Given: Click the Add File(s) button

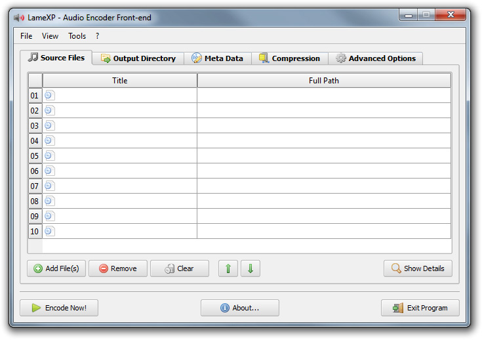Looking at the screenshot, I should coord(56,268).
